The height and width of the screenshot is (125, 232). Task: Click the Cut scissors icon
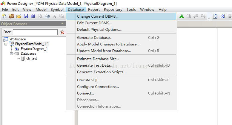point(54,16)
